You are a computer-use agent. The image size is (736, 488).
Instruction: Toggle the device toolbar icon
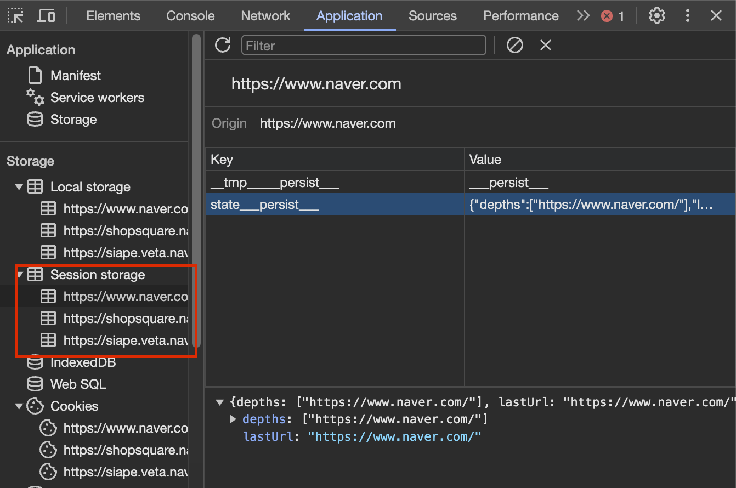46,16
